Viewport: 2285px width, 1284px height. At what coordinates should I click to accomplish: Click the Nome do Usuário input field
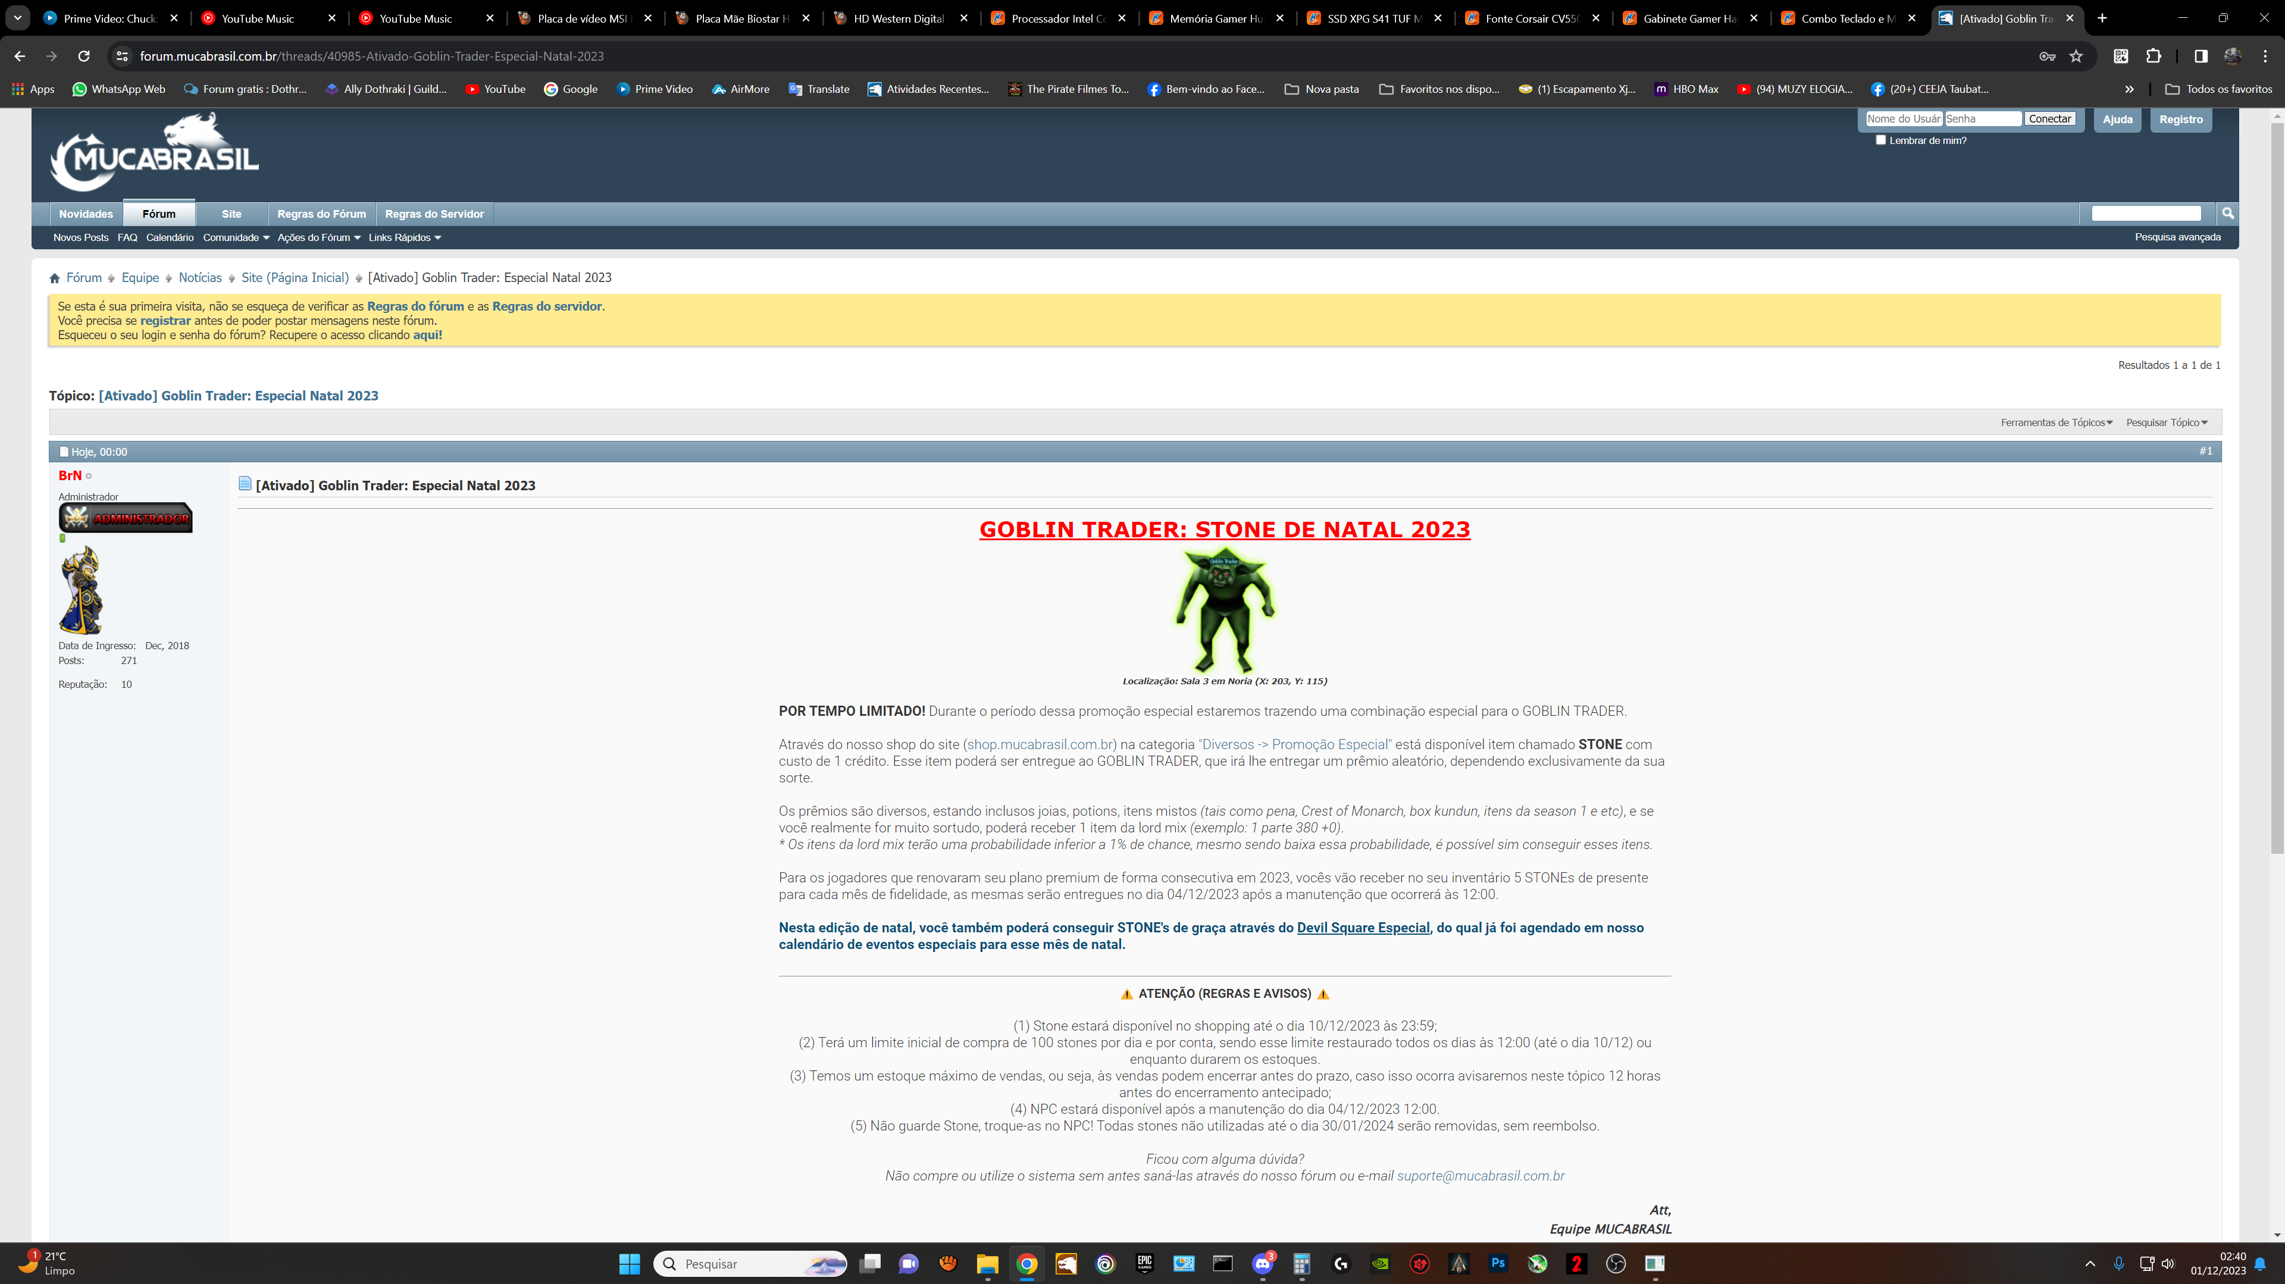1904,119
